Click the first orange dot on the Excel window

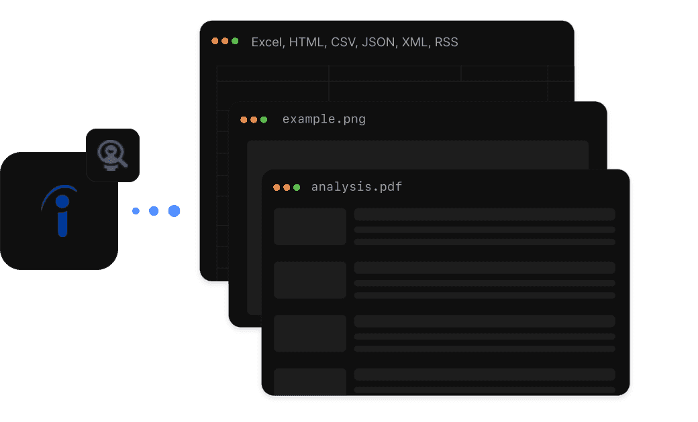click(x=215, y=41)
